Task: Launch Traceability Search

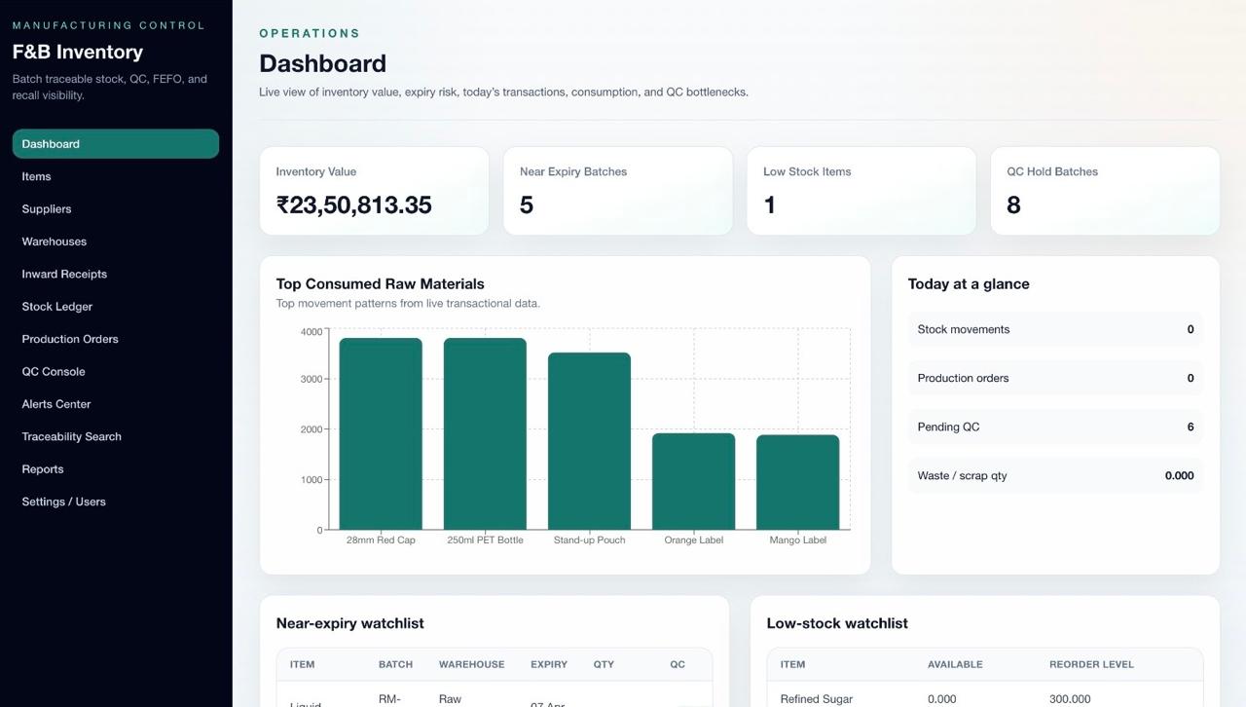Action: pyautogui.click(x=71, y=436)
